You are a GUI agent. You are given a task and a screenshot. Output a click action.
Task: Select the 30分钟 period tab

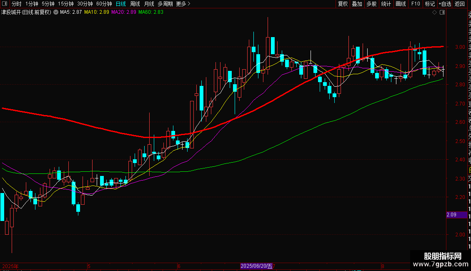click(x=85, y=4)
